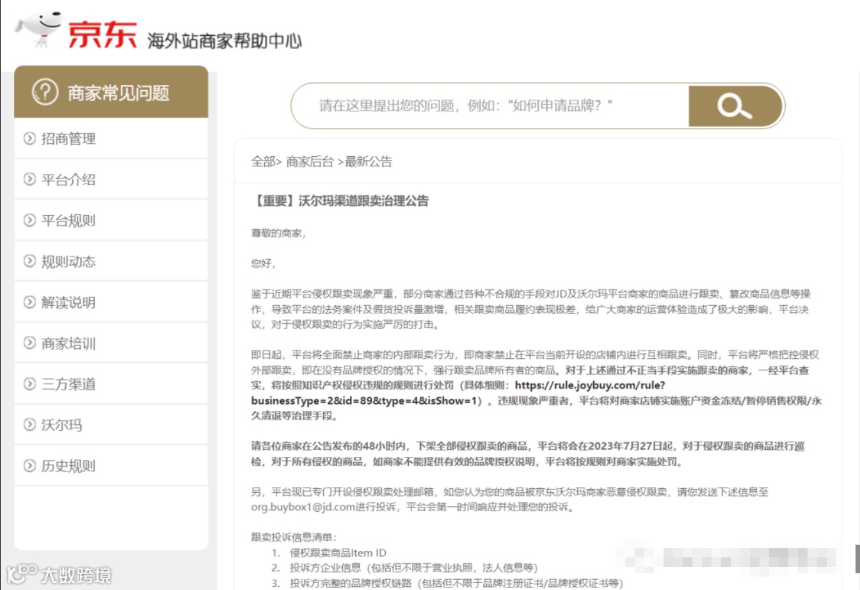Click the 海外站商家帮助中心 title
Image resolution: width=860 pixels, height=590 pixels.
[225, 40]
